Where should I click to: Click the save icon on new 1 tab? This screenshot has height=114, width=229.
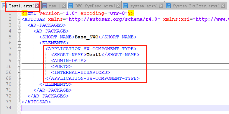tap(45, 6)
